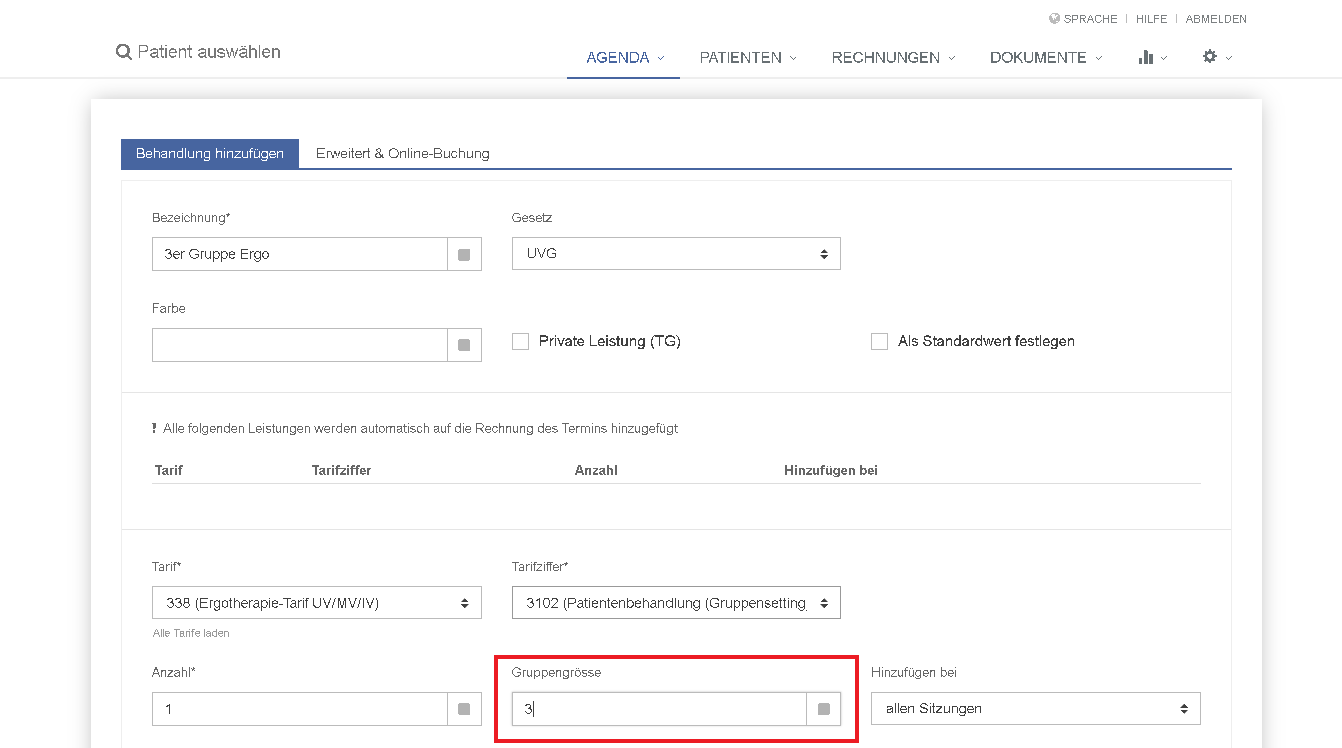Click the grey square in Anzahl field

[x=464, y=709]
